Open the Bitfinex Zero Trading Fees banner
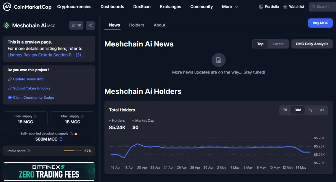Screen dimensions: 336x182 [x=49, y=172]
